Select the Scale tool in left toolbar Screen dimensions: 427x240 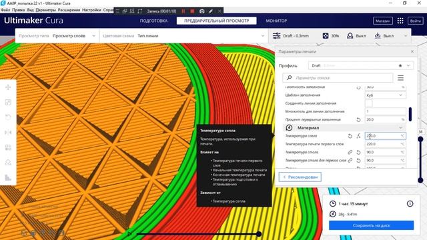point(8,102)
